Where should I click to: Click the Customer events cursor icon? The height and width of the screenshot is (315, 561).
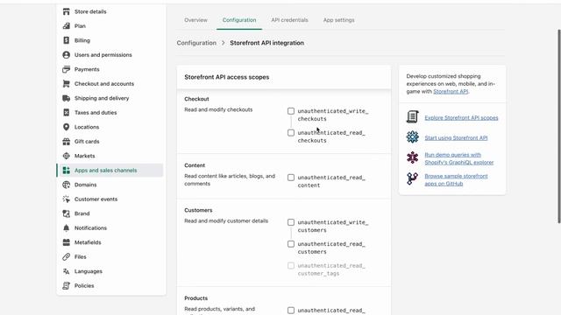[67, 199]
